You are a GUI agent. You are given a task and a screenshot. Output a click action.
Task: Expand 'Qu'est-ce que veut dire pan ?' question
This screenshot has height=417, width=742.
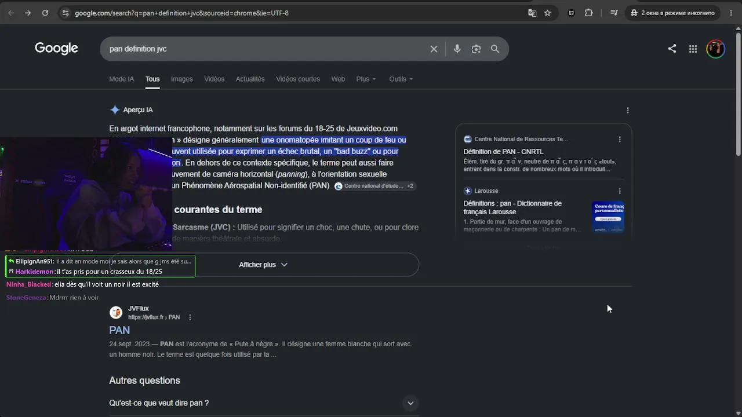264,403
